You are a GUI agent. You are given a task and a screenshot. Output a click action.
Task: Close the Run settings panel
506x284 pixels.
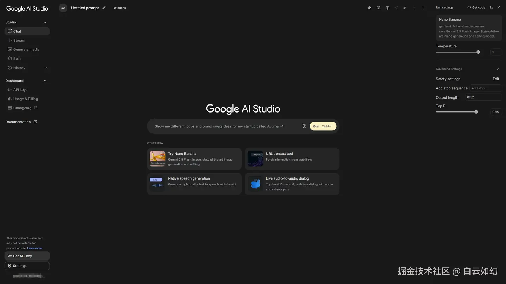pos(499,7)
